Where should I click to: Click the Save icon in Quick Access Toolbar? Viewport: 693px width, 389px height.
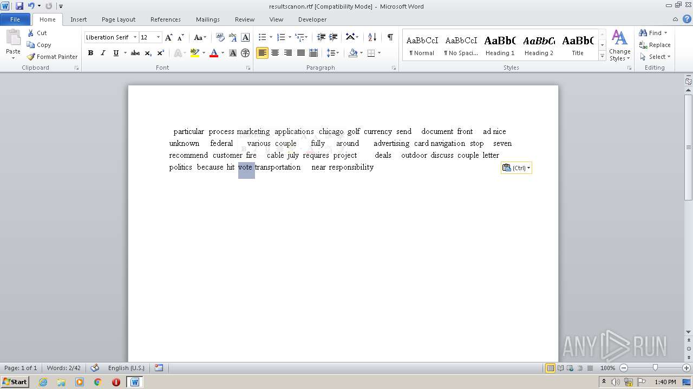(19, 6)
